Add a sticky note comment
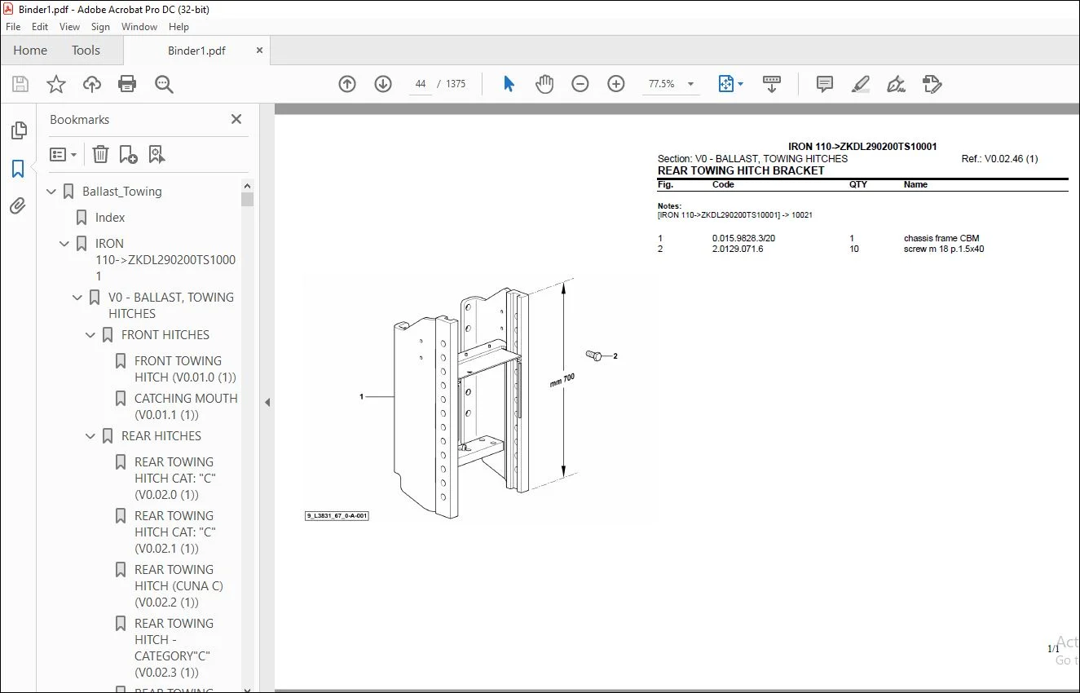The image size is (1080, 693). [825, 84]
